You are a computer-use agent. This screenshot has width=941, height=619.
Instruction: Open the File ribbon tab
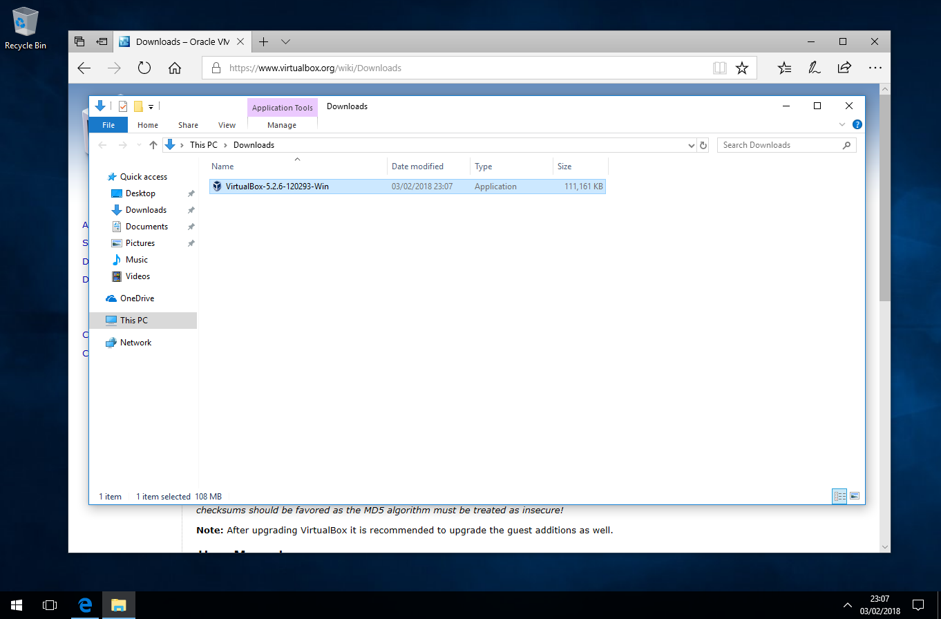click(108, 125)
